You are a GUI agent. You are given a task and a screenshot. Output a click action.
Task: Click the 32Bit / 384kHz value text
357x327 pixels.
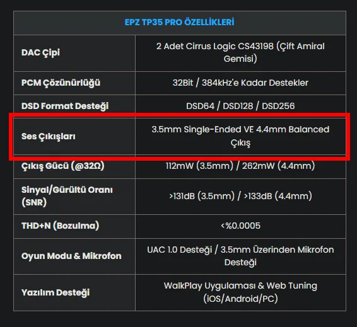(240, 83)
